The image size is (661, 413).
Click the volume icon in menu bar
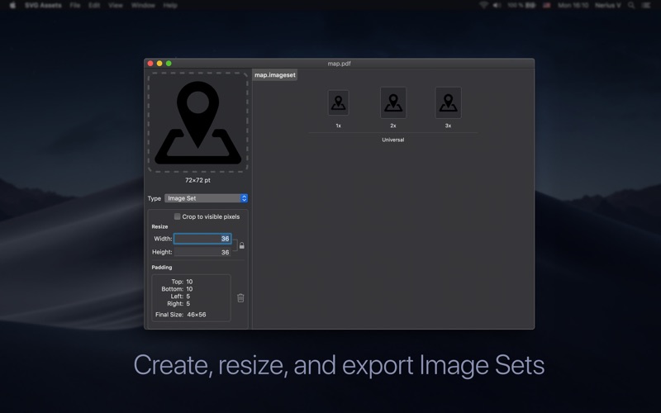497,5
